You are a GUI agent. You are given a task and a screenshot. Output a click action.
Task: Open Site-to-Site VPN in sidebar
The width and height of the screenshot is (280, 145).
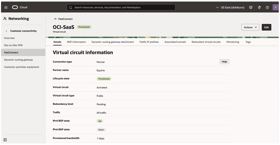[13, 45]
